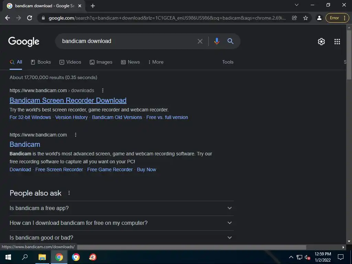Click the browser forward arrow
Image resolution: width=352 pixels, height=264 pixels.
pos(19,18)
